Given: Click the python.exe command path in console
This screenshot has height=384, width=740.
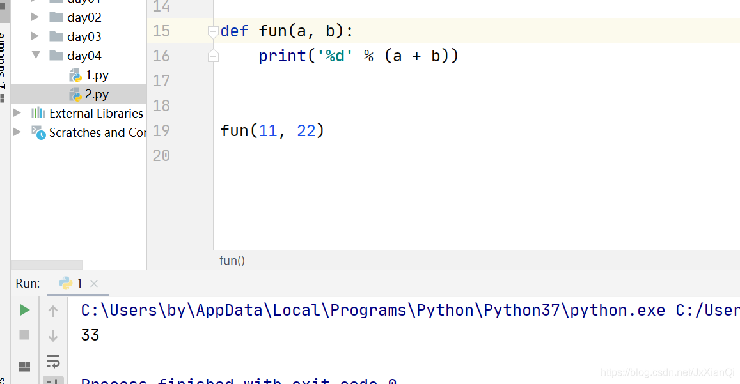Looking at the screenshot, I should tap(373, 311).
